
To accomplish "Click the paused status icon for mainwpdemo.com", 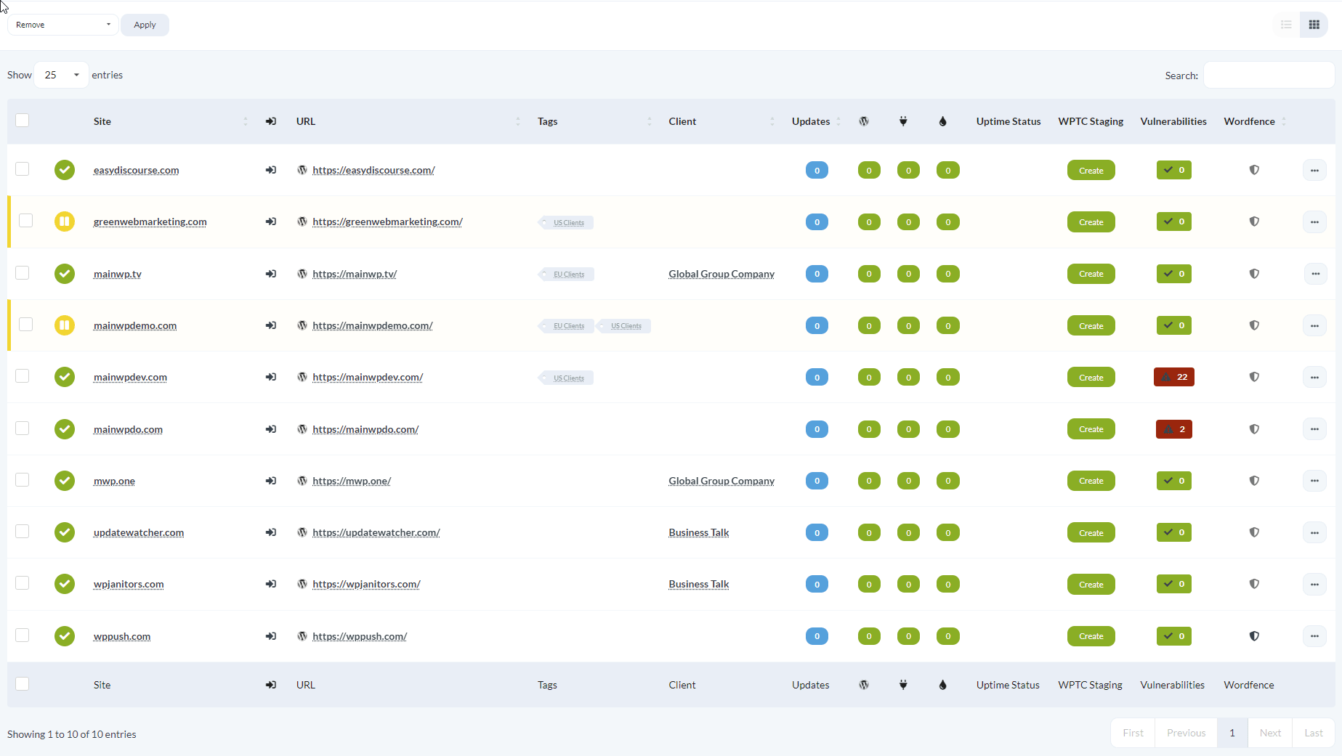I will pyautogui.click(x=65, y=325).
